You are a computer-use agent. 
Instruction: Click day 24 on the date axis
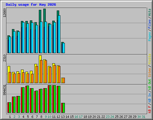pos(112,117)
